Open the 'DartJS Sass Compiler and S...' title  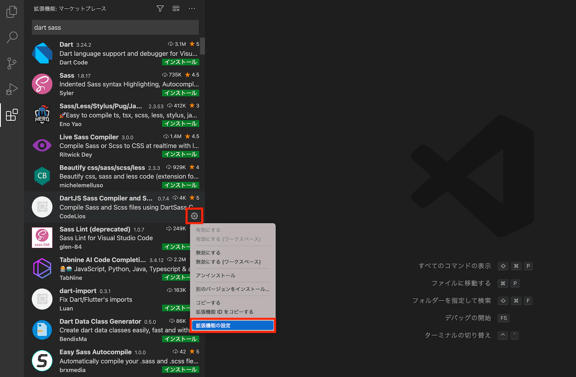[106, 198]
